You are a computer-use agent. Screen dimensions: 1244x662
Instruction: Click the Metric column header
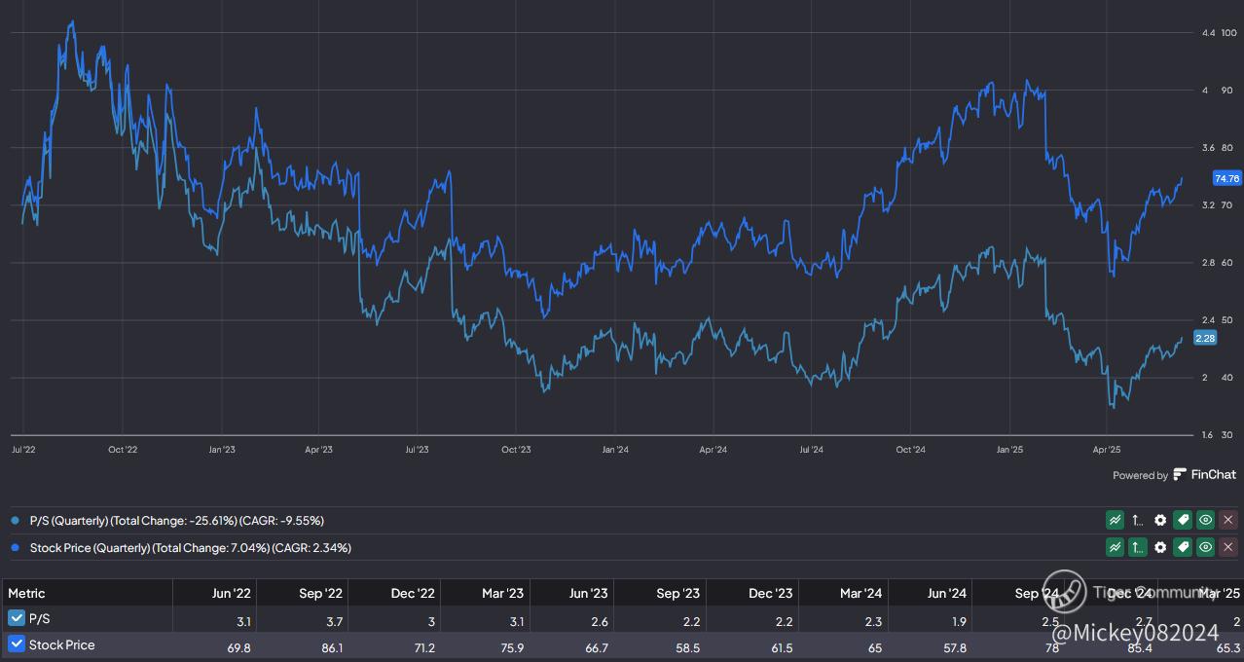[26, 593]
